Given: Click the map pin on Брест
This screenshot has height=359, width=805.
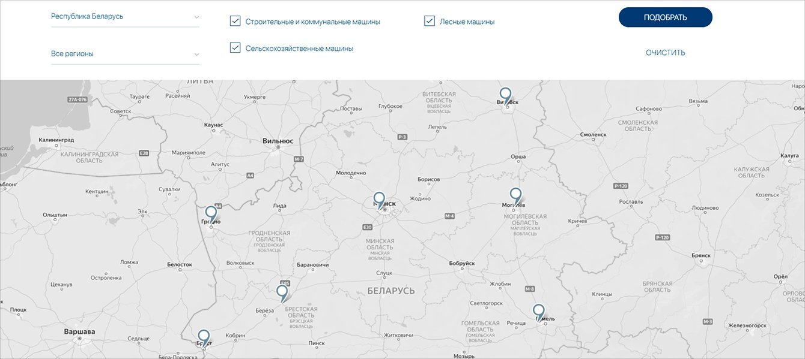Looking at the screenshot, I should [204, 338].
